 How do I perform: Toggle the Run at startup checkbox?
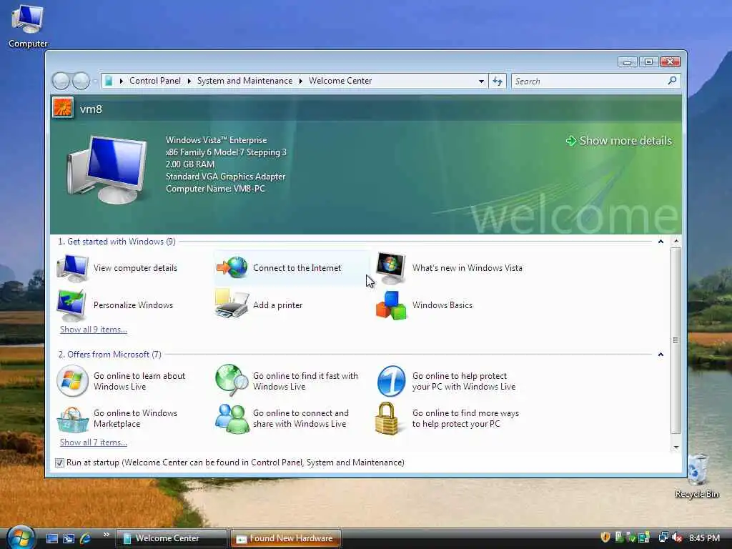coord(59,463)
